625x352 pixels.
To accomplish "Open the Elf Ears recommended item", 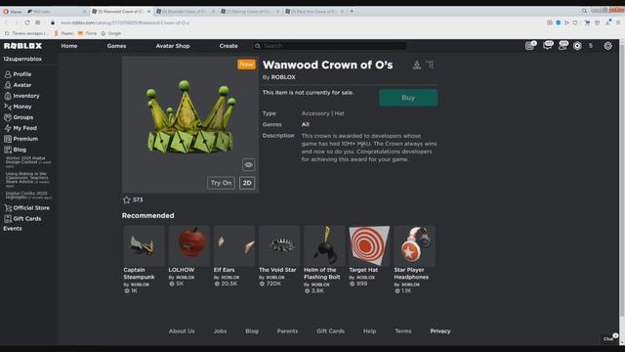I will tap(234, 256).
